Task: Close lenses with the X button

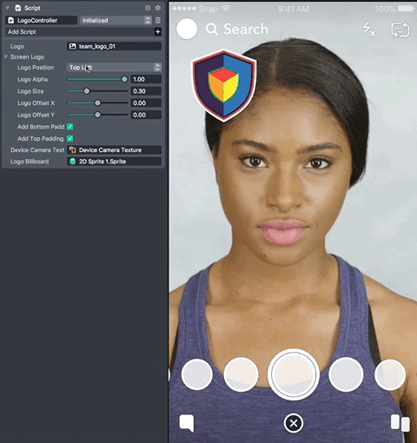Action: coord(294,423)
